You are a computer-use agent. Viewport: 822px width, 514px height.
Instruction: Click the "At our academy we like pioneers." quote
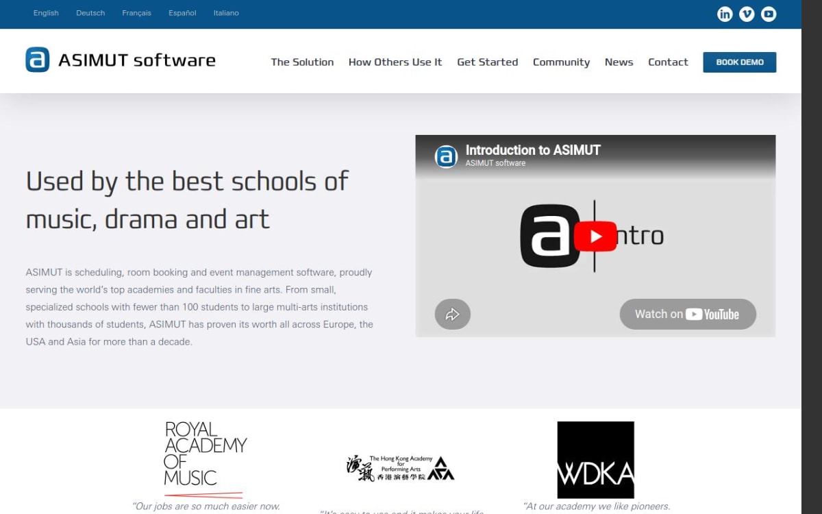(596, 506)
